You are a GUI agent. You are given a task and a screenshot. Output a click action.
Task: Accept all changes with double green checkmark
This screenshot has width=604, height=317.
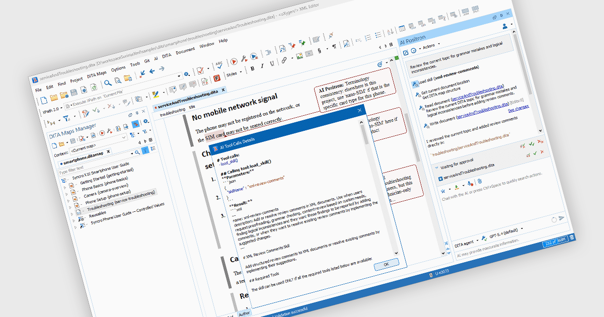click(532, 144)
